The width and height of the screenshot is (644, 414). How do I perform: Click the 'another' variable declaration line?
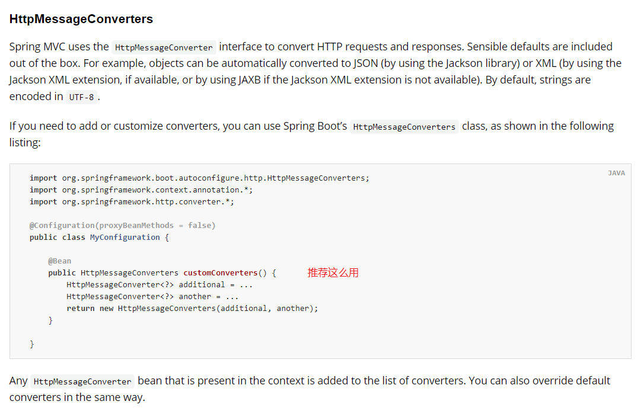pyautogui.click(x=152, y=297)
